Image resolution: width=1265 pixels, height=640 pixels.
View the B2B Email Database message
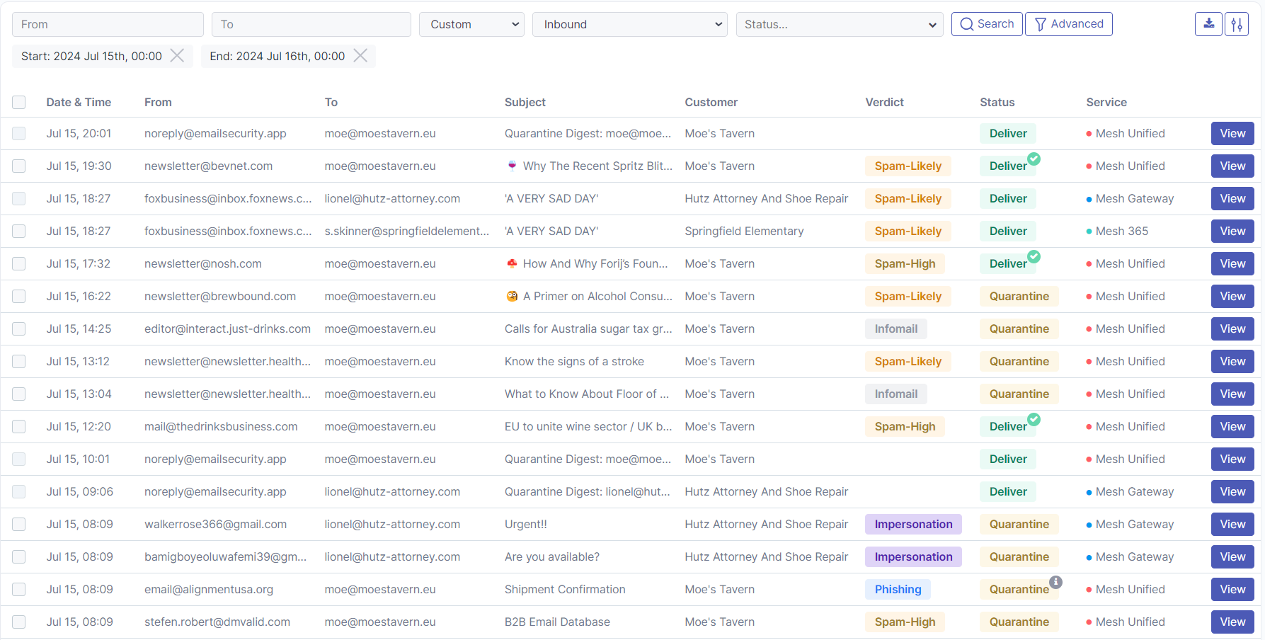coord(1232,622)
